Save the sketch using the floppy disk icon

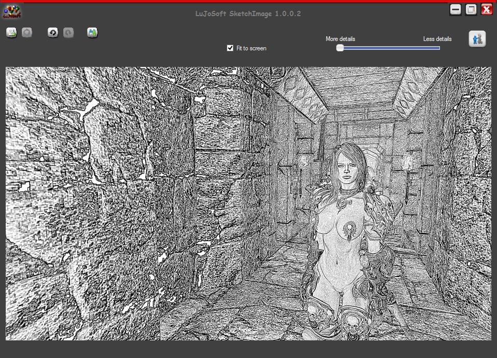point(92,32)
